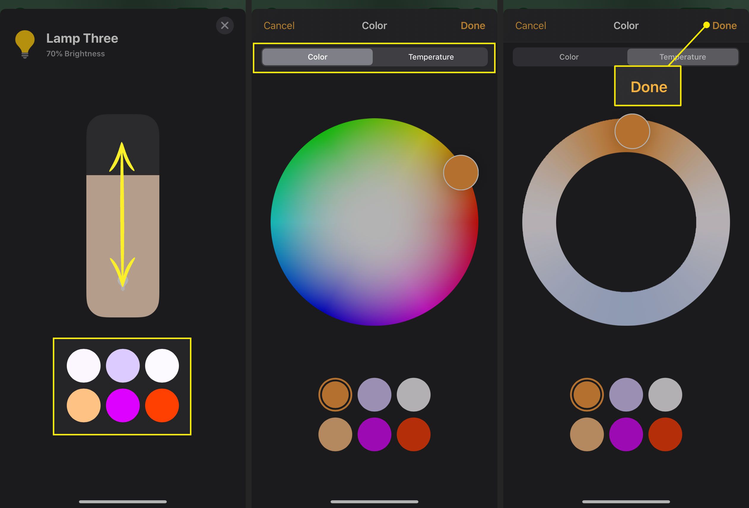Cancel the color wheel screen

tap(279, 25)
